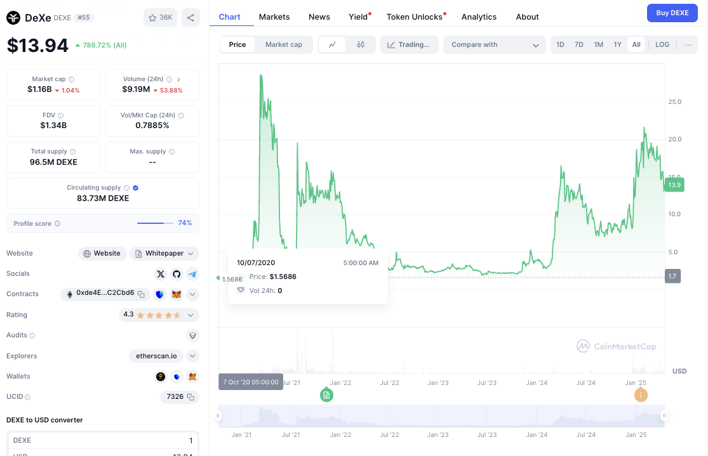Click the DeXe logo icon
This screenshot has height=456, width=708.
(x=13, y=18)
